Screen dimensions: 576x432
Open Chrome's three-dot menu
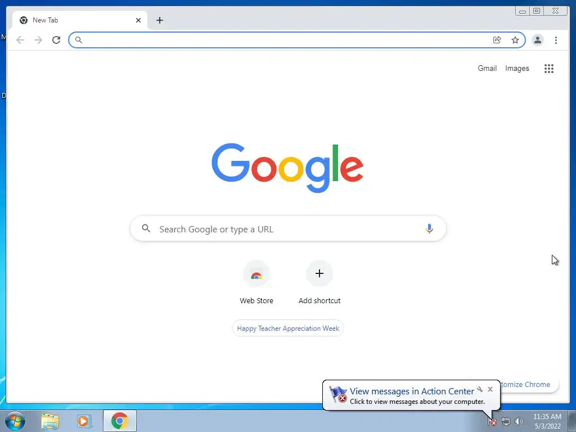(x=556, y=40)
